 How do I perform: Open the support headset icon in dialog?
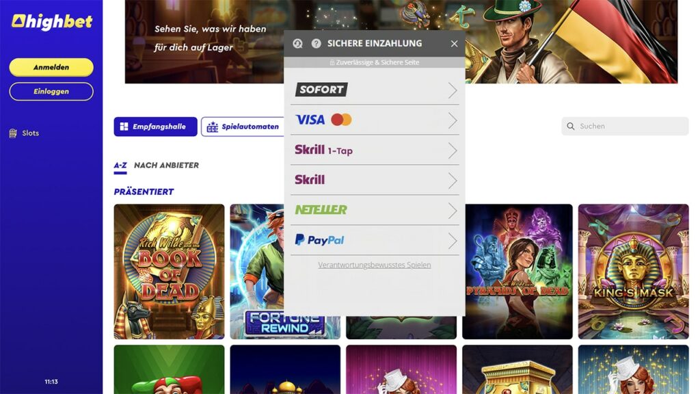click(x=298, y=43)
